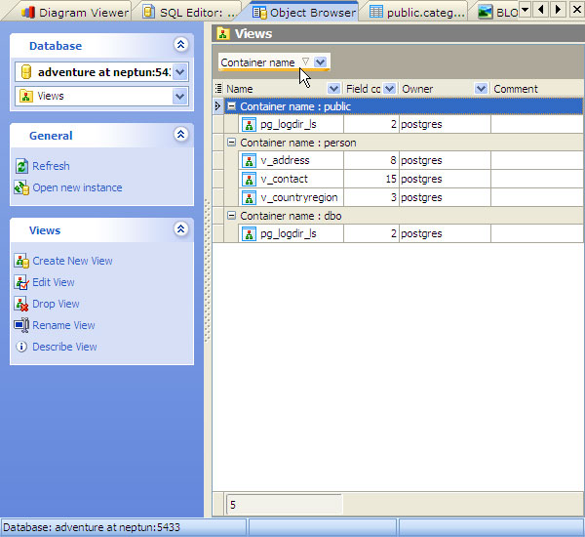Collapse the Container name : person group
The height and width of the screenshot is (537, 585).
(232, 143)
